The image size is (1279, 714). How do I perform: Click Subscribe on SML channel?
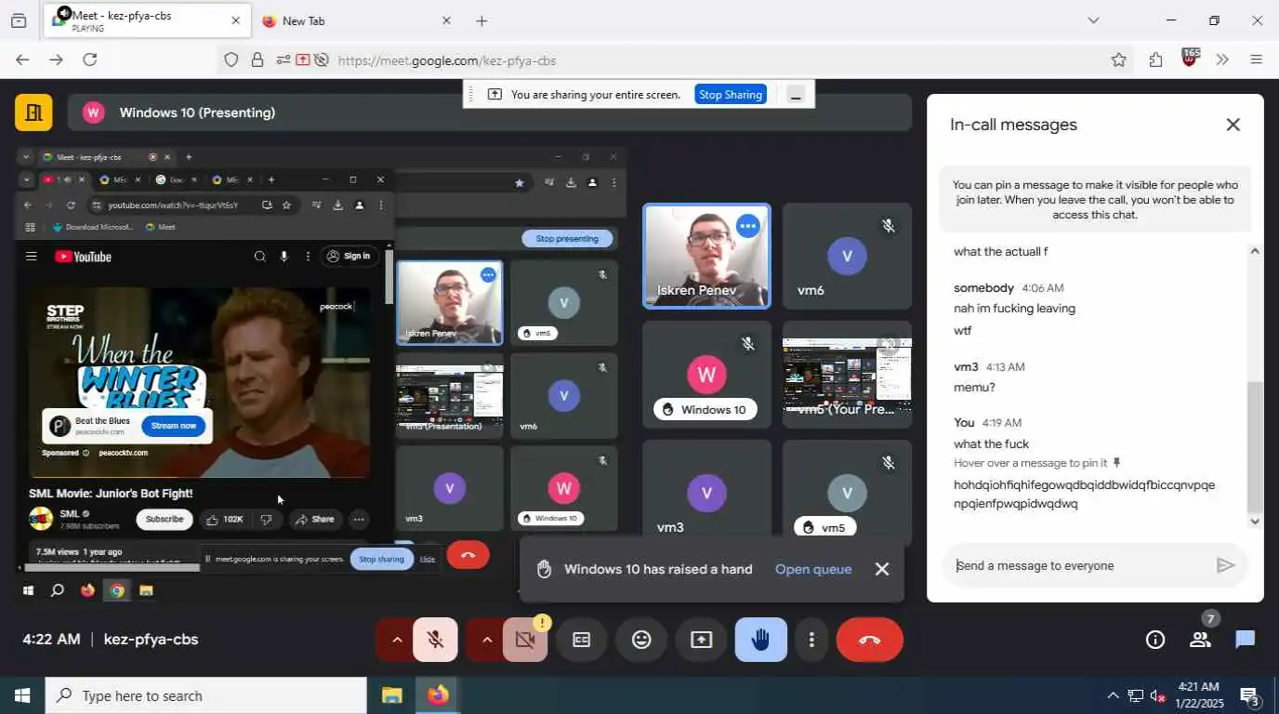(x=165, y=519)
